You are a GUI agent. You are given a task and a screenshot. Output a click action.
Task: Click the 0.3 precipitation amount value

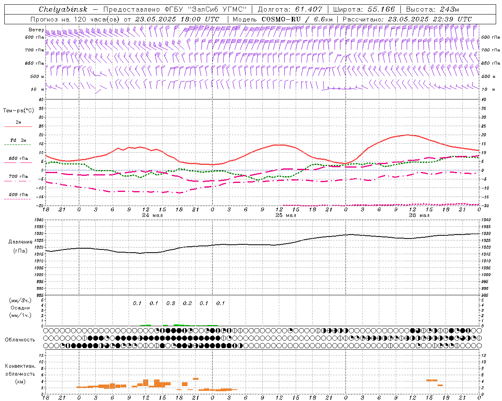pyautogui.click(x=171, y=303)
